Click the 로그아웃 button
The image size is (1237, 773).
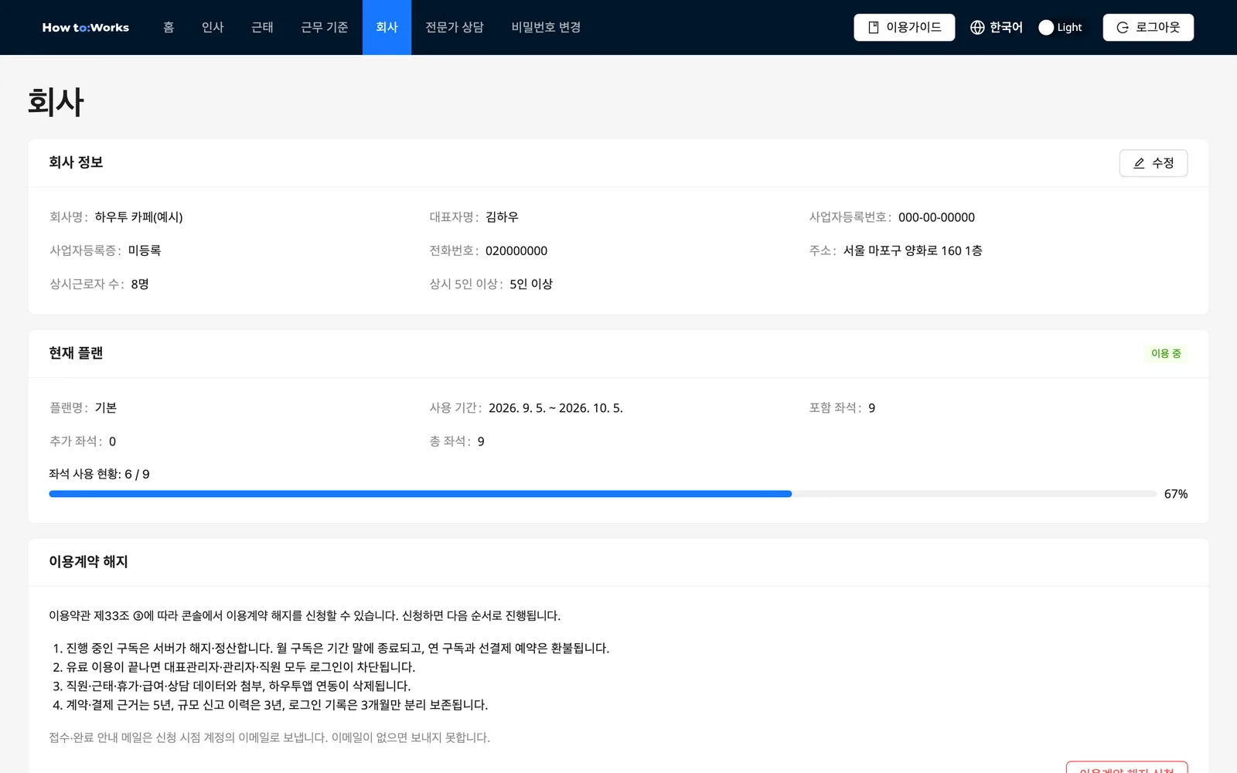(x=1148, y=27)
